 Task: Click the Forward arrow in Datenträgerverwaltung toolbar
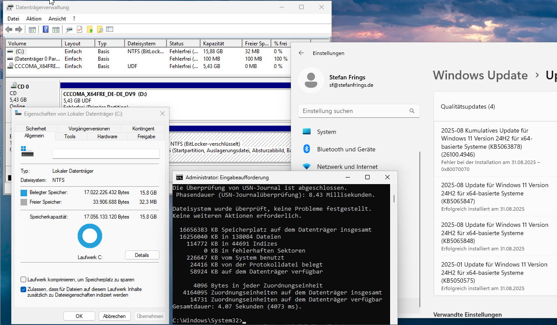pyautogui.click(x=19, y=29)
